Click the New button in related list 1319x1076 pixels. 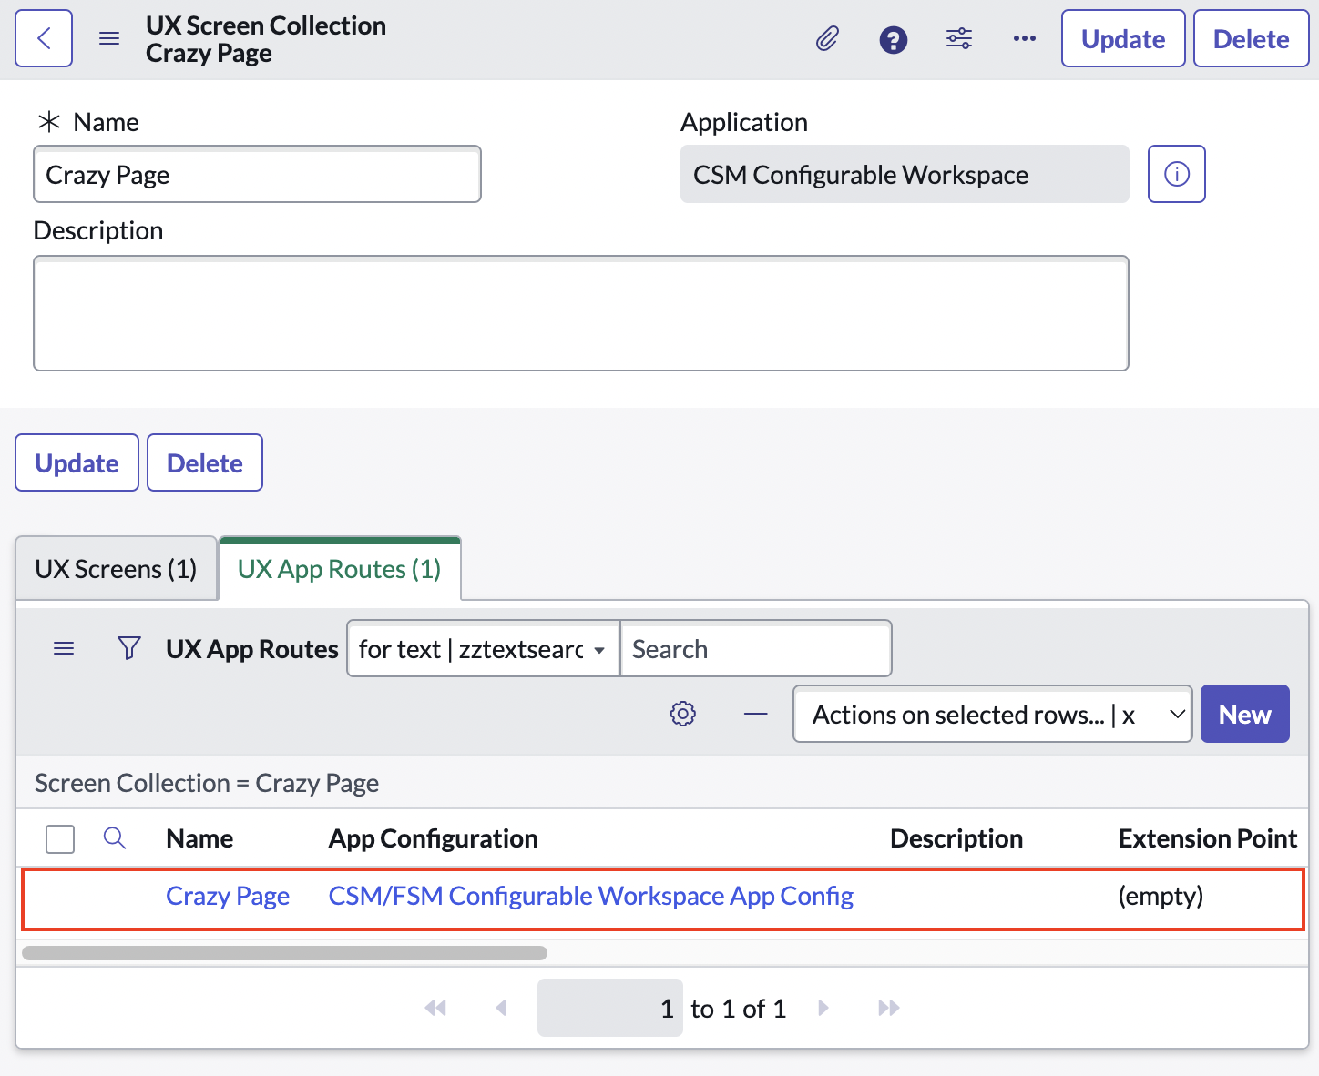(1244, 715)
